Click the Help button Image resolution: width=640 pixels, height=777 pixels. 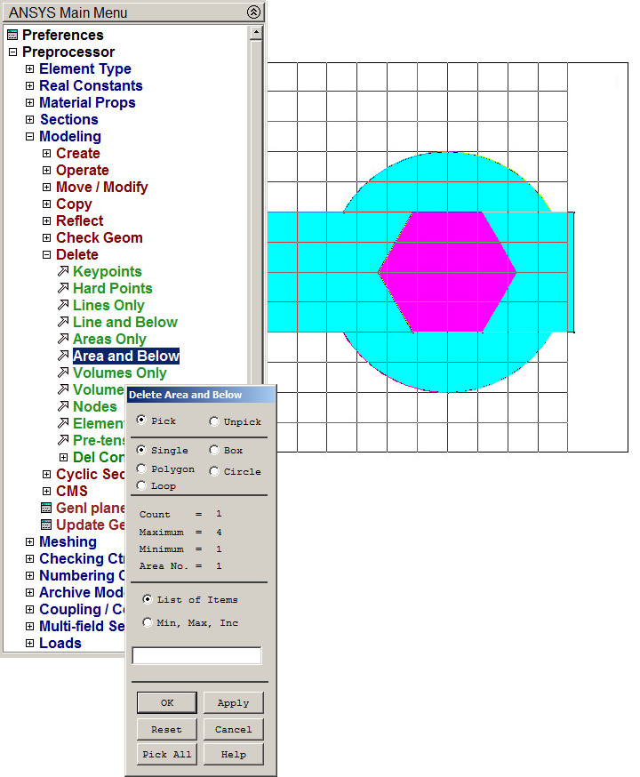[x=233, y=754]
